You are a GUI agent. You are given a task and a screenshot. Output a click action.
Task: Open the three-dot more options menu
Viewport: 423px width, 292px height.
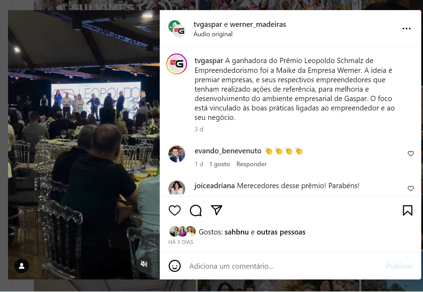[407, 29]
